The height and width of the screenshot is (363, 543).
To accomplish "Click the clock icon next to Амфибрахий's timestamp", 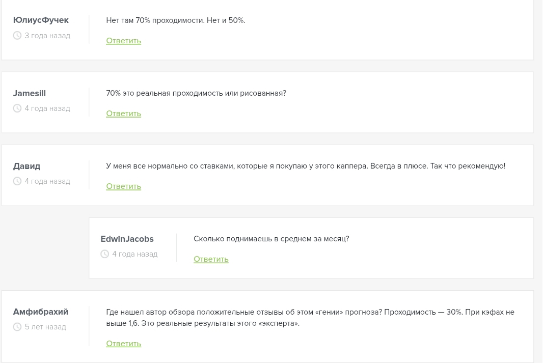I will coord(17,326).
